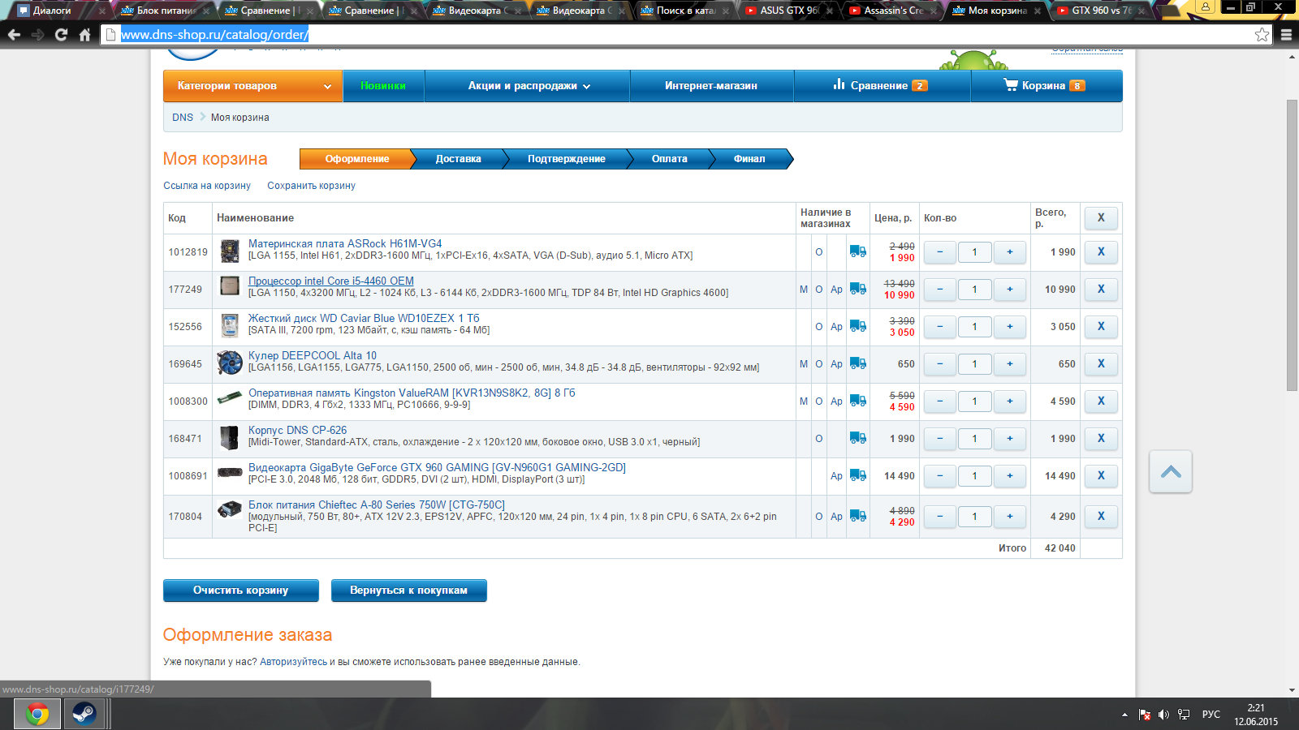This screenshot has width=1299, height=730.
Task: Click Chrome icon in the taskbar
Action: [x=37, y=714]
